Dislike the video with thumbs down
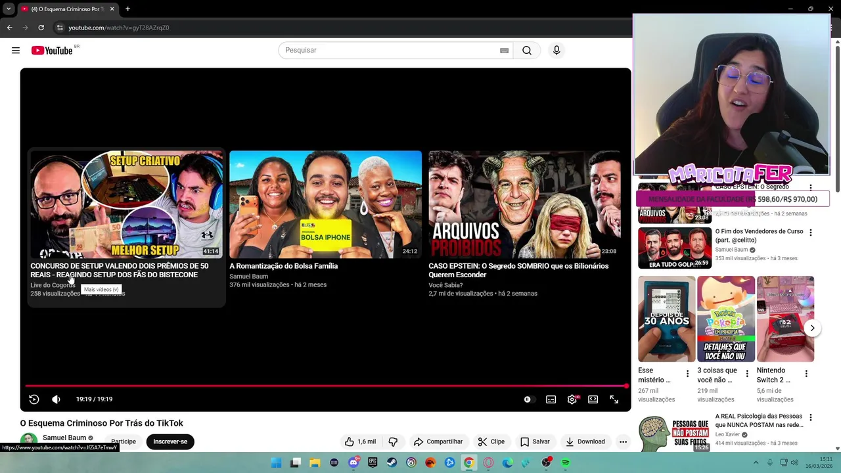The width and height of the screenshot is (841, 473). pos(393,441)
